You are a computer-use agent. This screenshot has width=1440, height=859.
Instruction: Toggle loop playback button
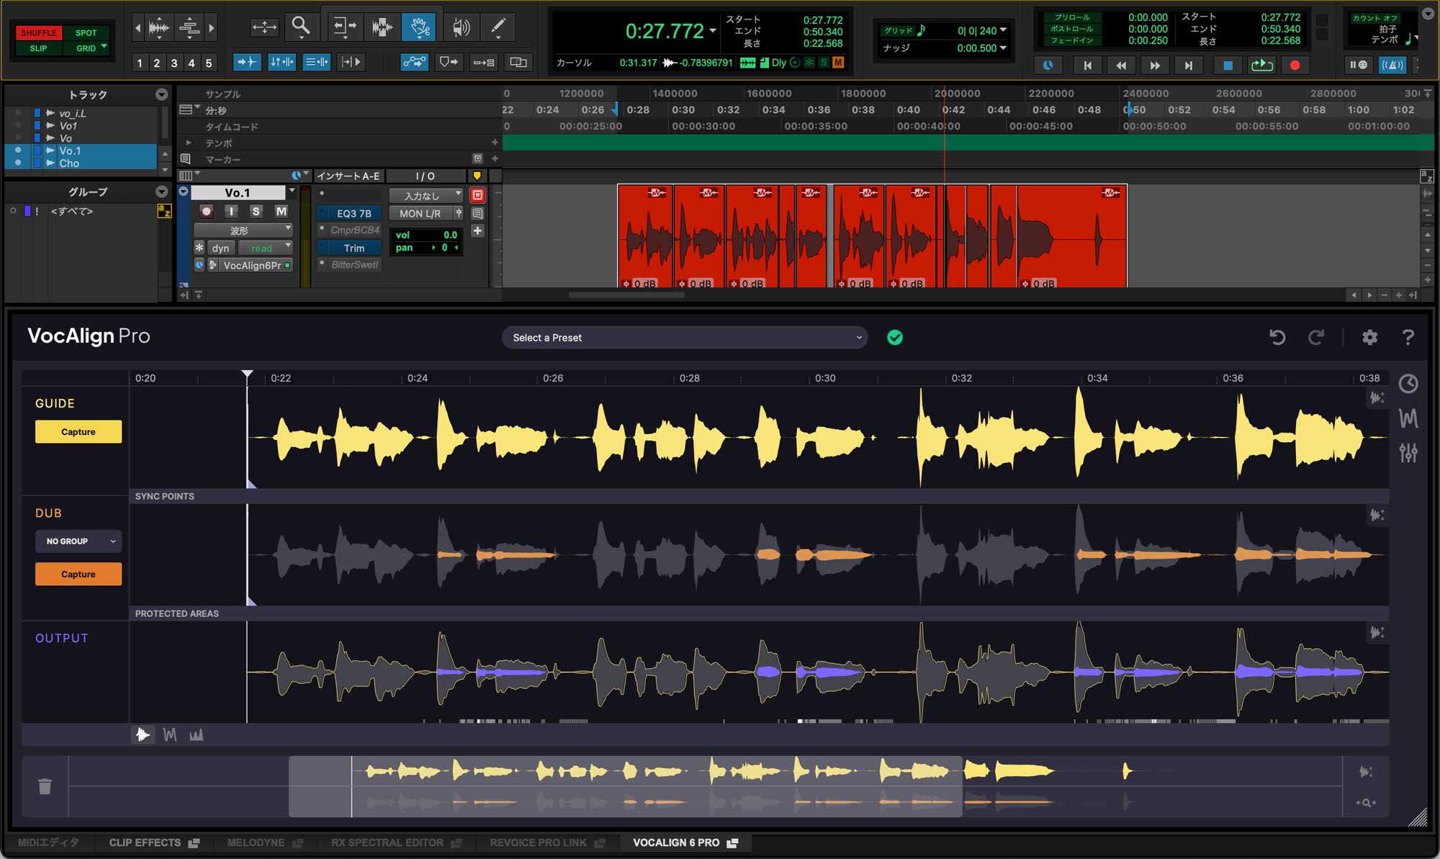click(x=1261, y=66)
